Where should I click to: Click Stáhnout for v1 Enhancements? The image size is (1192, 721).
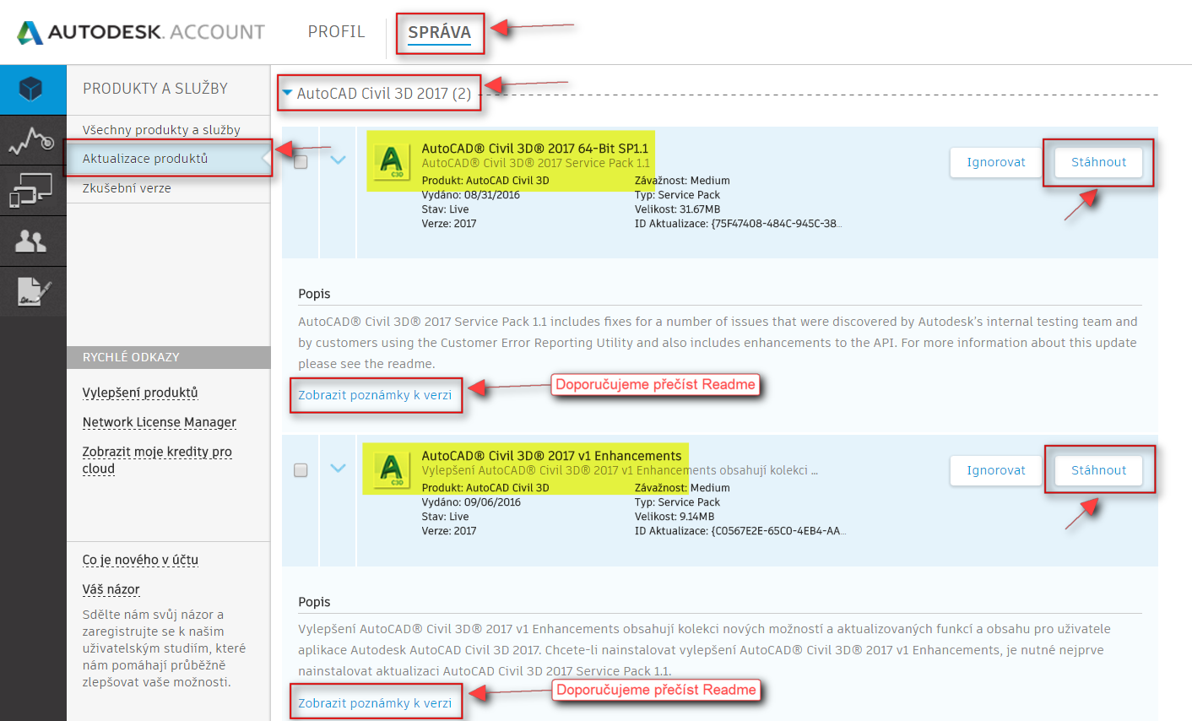pyautogui.click(x=1098, y=470)
